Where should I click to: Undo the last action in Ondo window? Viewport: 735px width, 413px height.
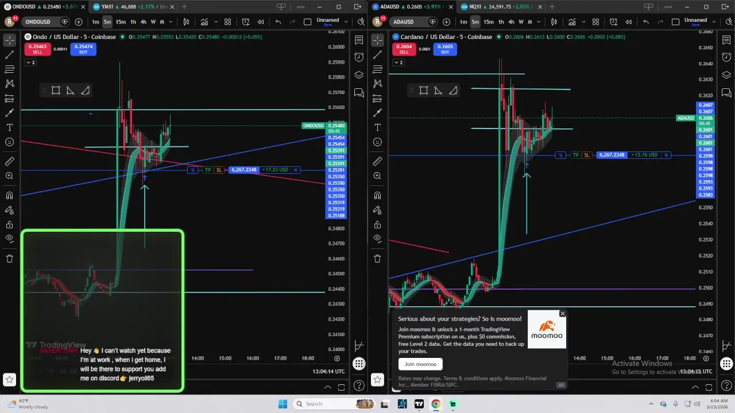[x=278, y=22]
